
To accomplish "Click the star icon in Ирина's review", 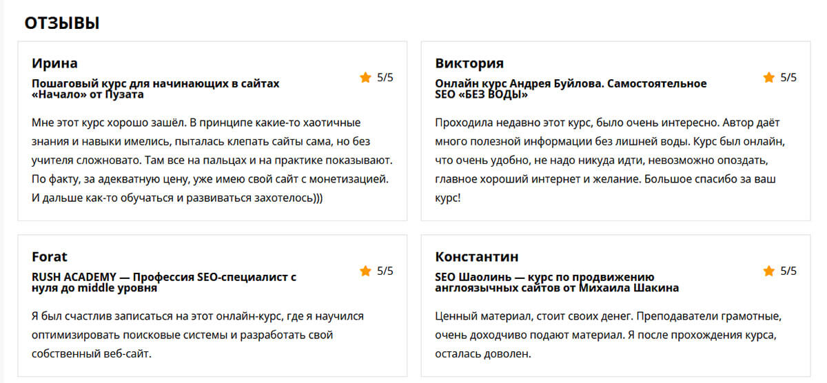I will 365,77.
